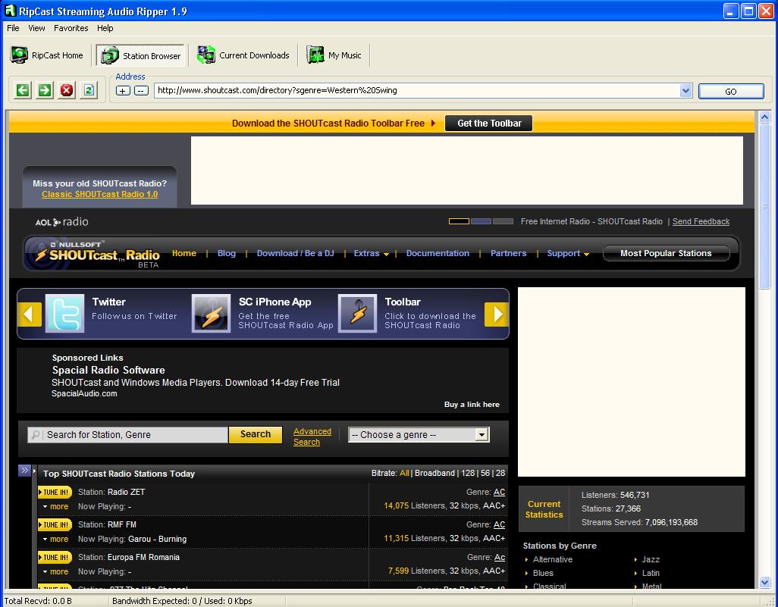Tune in to RMF FM

(55, 524)
